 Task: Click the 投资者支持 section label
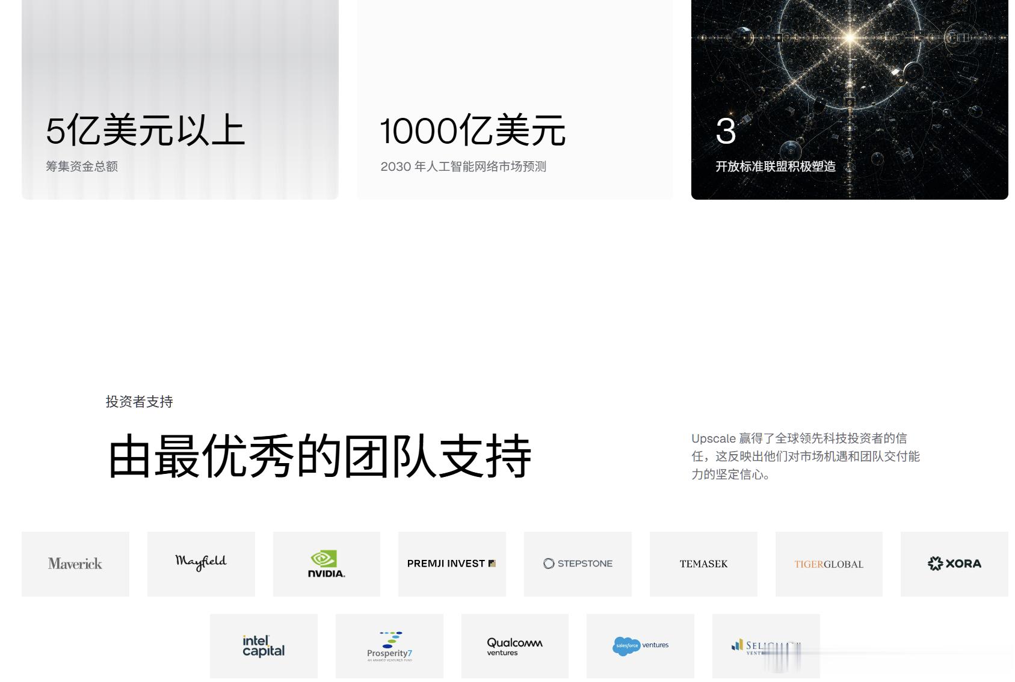coord(139,402)
